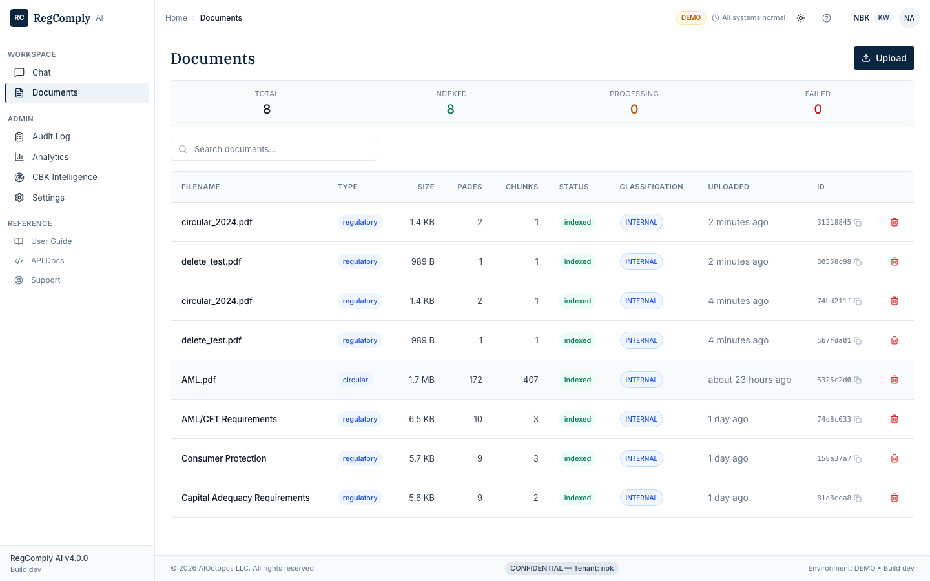Screen dimensions: 930x581
Task: Delete the Capital Adequacy Requirements document
Action: pyautogui.click(x=894, y=498)
